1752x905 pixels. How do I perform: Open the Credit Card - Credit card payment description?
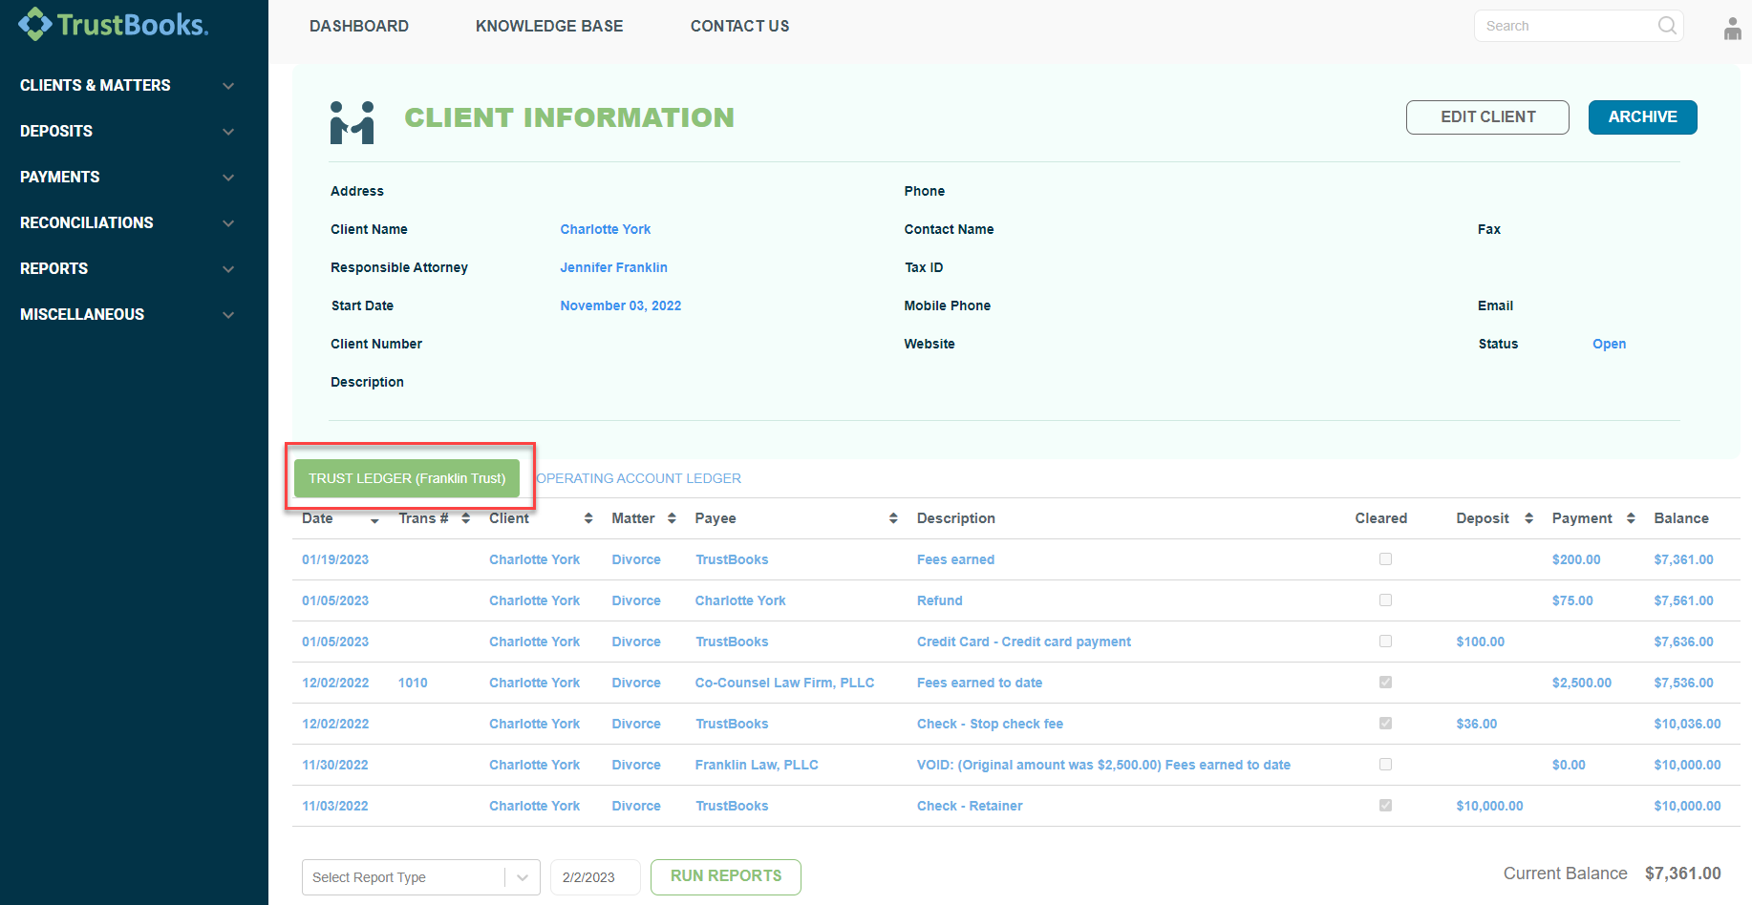pyautogui.click(x=1024, y=642)
